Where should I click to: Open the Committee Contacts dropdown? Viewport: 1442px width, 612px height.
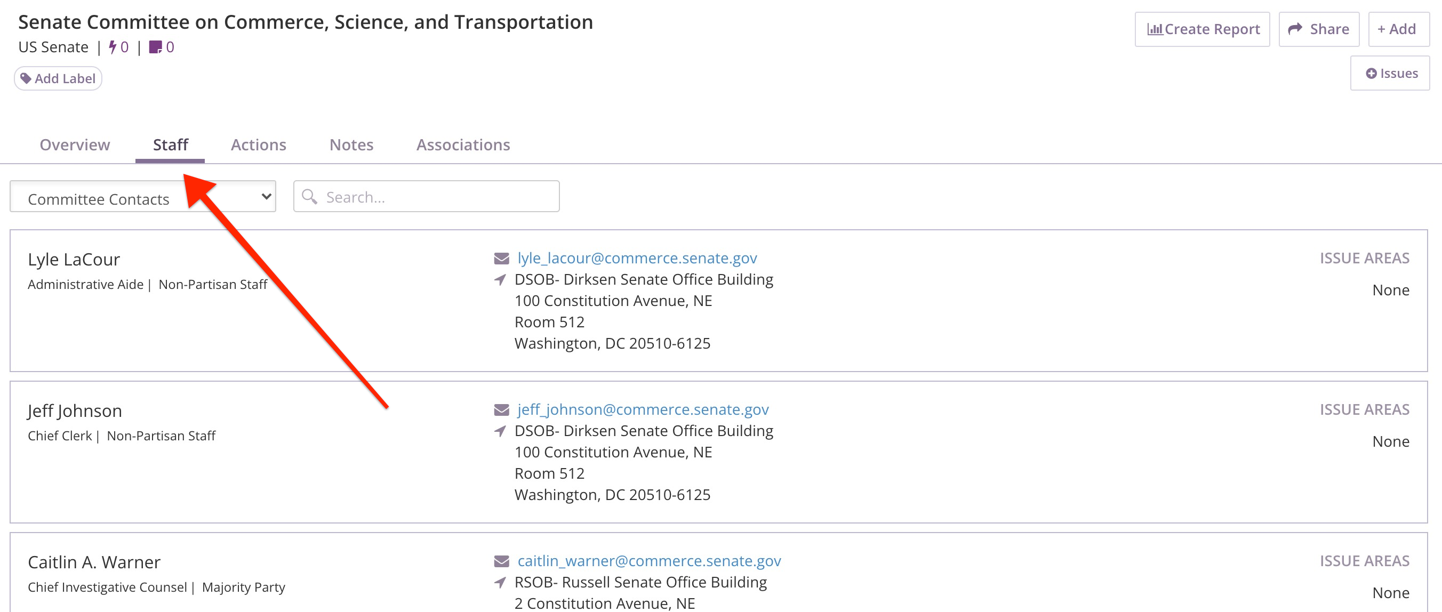point(143,197)
